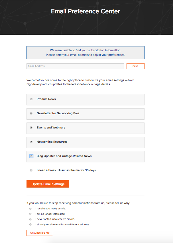Select 'I am no longer interested' radio

[x=30, y=214]
